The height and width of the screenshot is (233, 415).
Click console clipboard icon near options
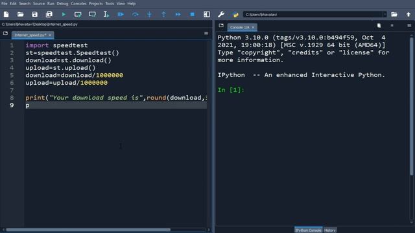tap(379, 25)
